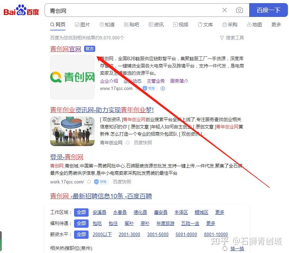Click the work.17qcc.com/ URL
The image size is (289, 253).
[x=67, y=182]
